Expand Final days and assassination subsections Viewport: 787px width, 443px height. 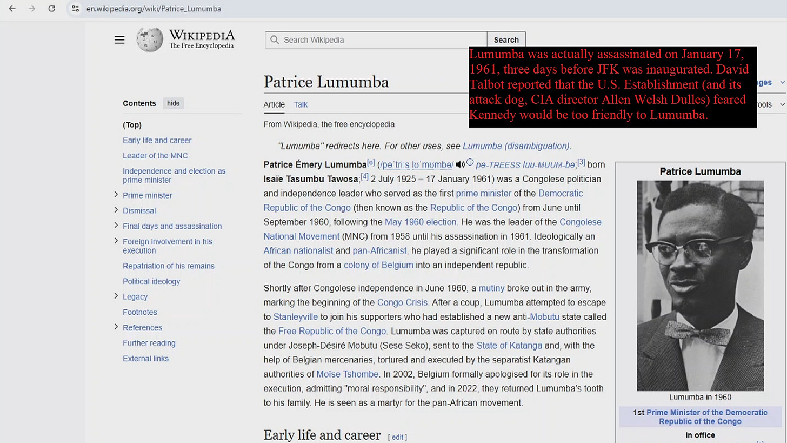[x=116, y=226]
